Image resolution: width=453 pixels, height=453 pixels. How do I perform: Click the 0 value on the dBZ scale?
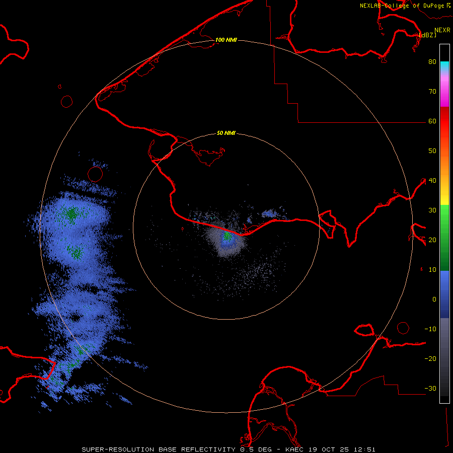coord(434,299)
